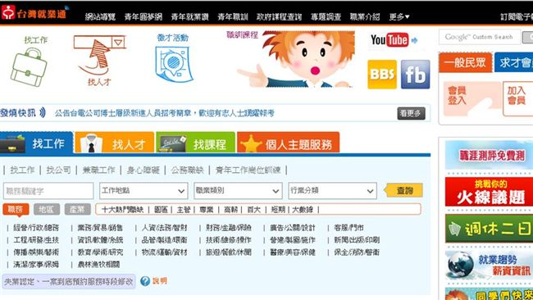Image resolution: width=533 pixels, height=300 pixels.
Task: Open the 行業分類 dropdown
Action: [x=332, y=191]
